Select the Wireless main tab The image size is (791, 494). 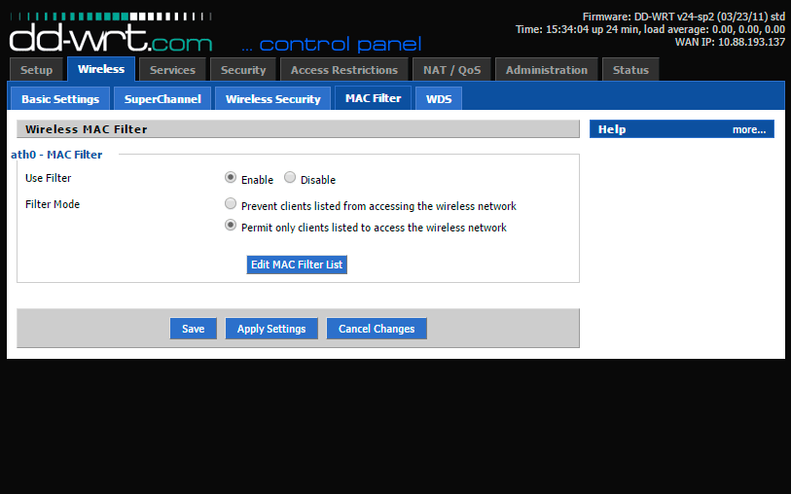[101, 70]
